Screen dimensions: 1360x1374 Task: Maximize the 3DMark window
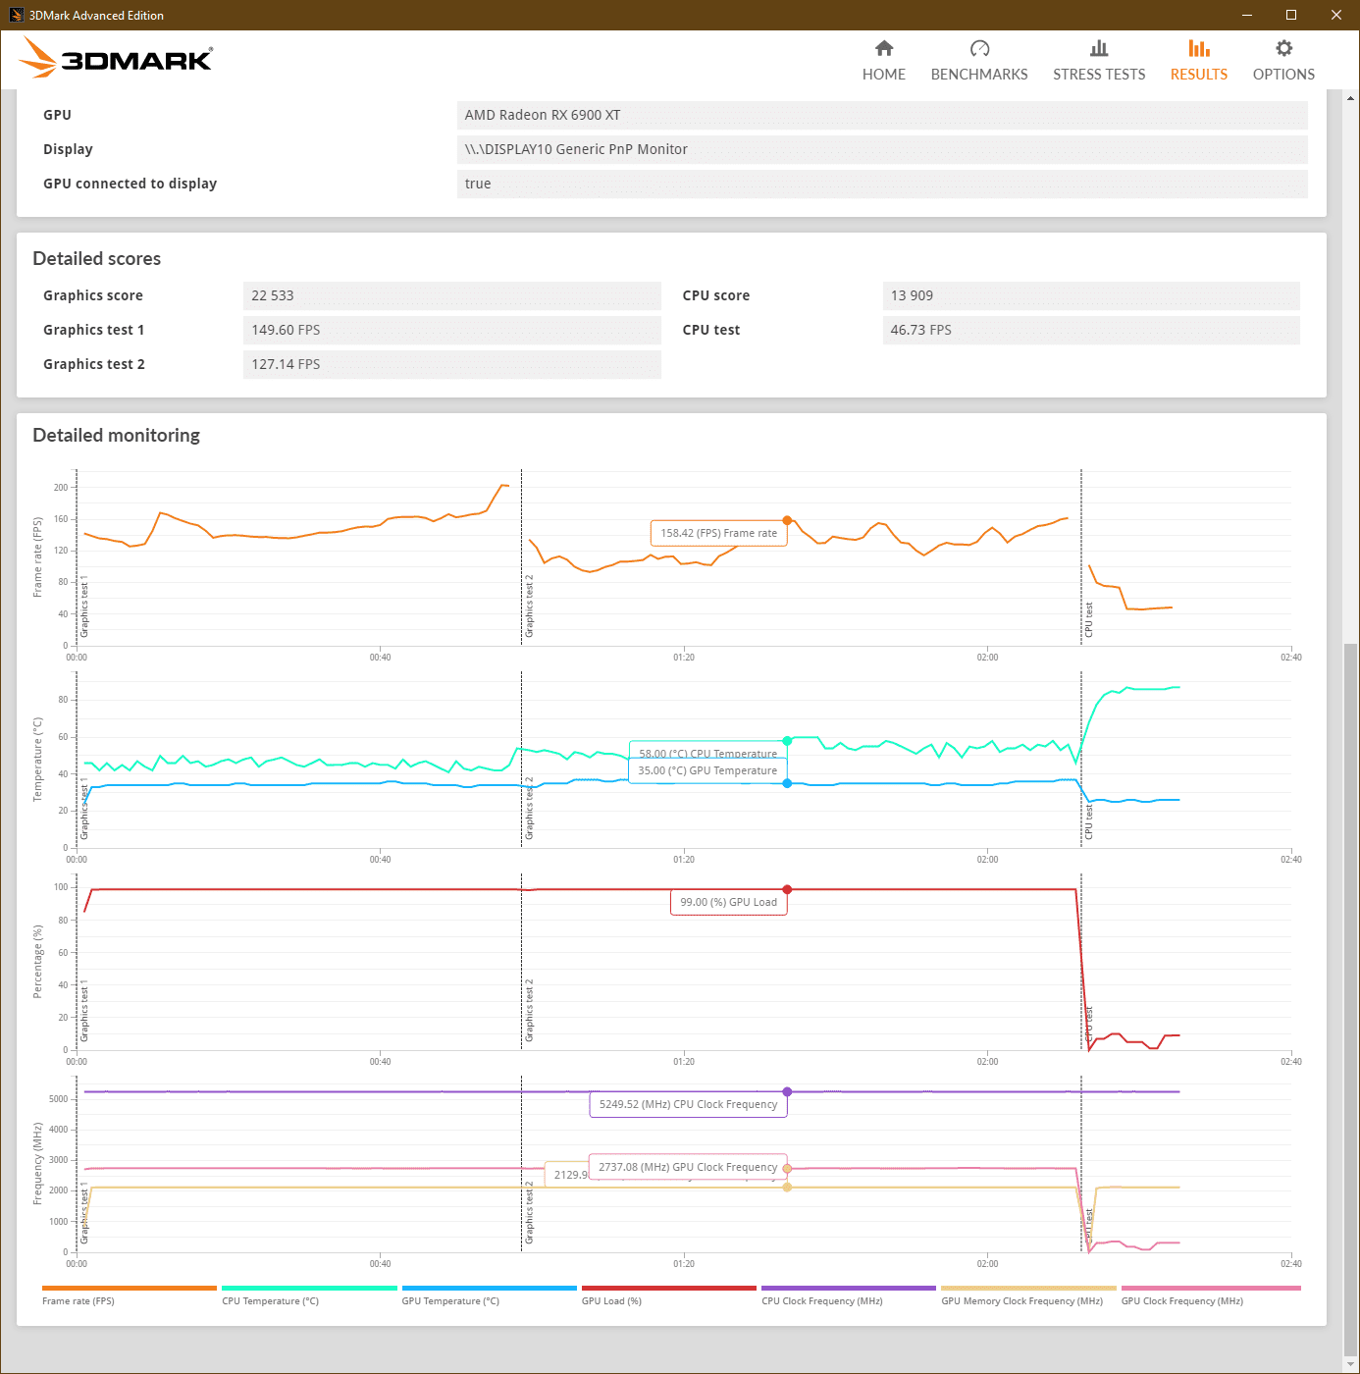pos(1291,15)
